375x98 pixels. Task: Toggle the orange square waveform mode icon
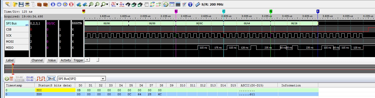[x=41, y=79]
